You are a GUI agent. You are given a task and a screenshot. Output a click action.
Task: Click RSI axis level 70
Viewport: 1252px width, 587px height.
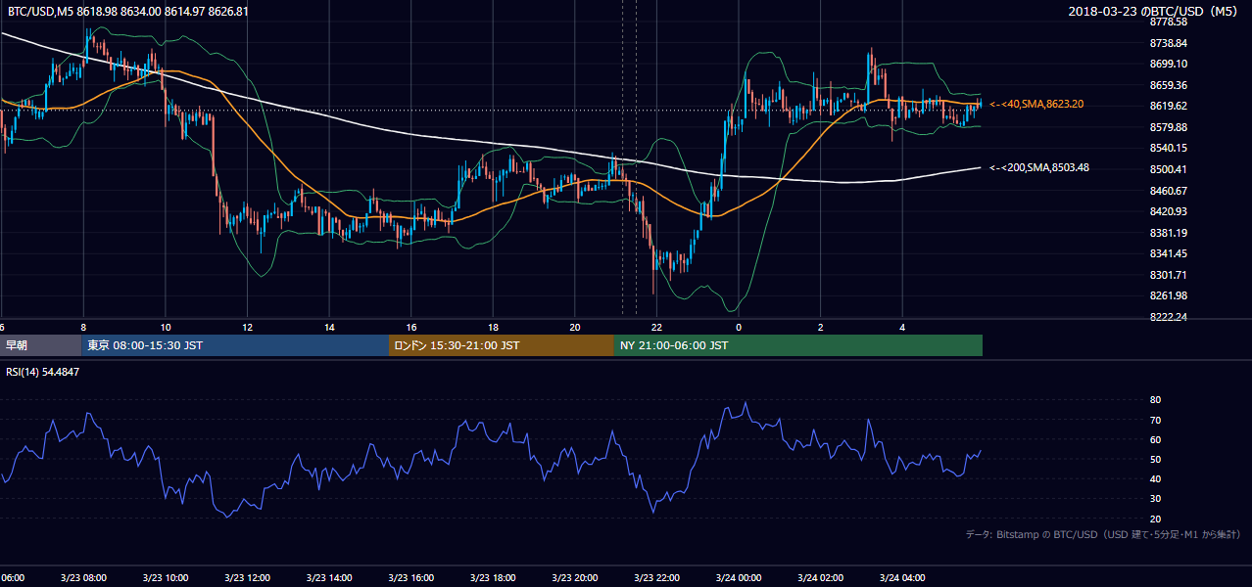(x=1155, y=420)
